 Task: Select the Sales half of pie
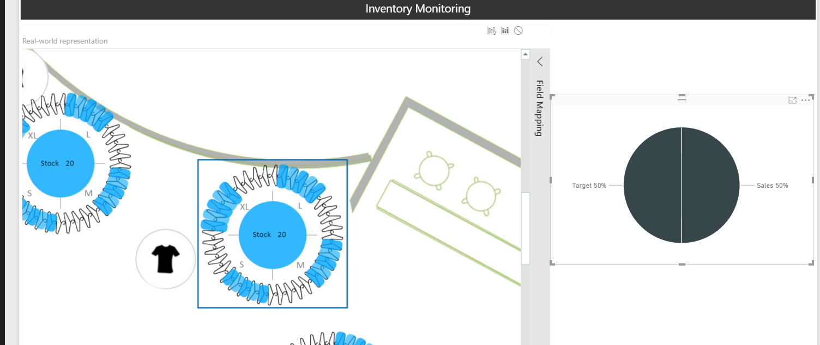(x=710, y=185)
